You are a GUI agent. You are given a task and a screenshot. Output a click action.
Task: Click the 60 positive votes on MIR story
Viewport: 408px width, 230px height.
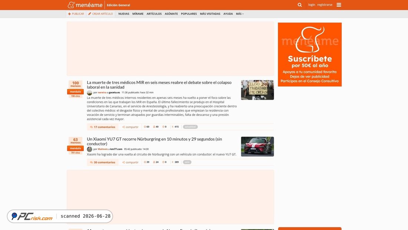(147, 127)
